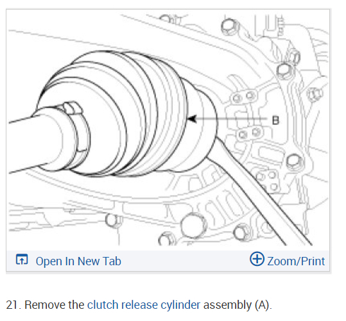Click the Zoom/Print plus circle icon
This screenshot has height=321, width=346.
257,259
